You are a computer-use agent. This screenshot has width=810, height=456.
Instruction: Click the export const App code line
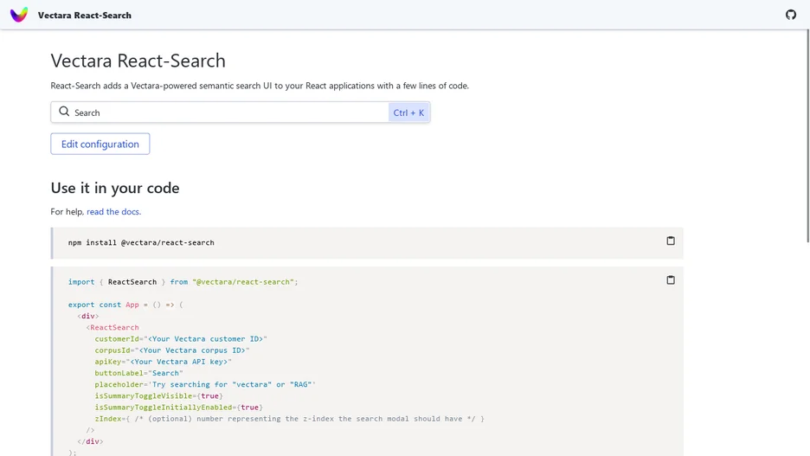tap(125, 305)
